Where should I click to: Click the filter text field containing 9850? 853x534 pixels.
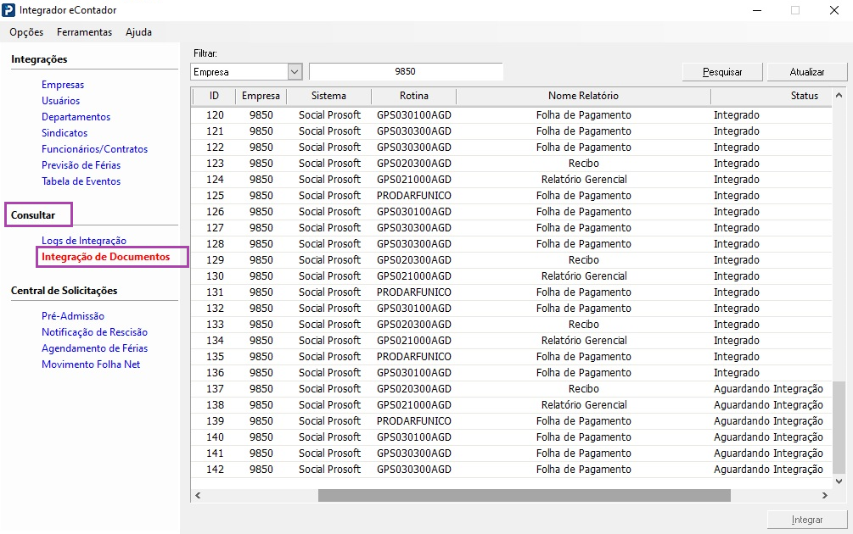click(406, 72)
